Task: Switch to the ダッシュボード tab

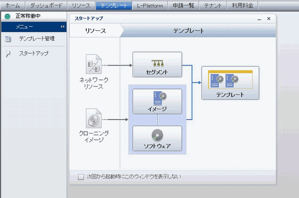Action: point(46,5)
